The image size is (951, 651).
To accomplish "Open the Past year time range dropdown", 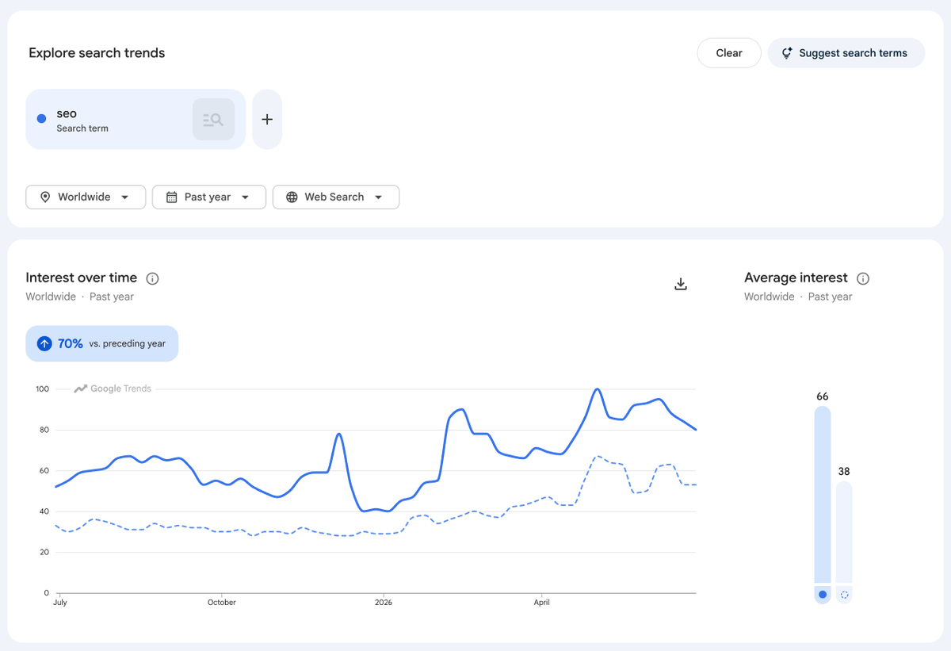I will coord(209,197).
